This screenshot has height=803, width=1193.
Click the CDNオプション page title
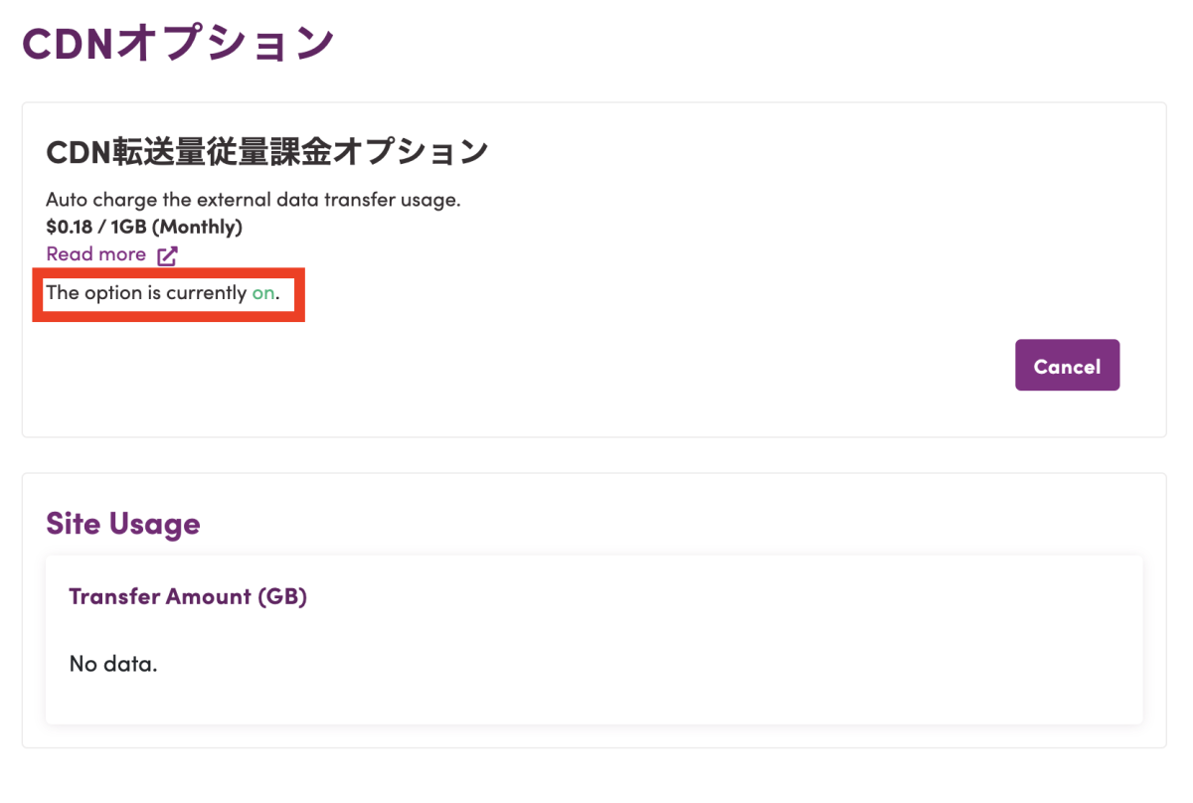[x=177, y=45]
